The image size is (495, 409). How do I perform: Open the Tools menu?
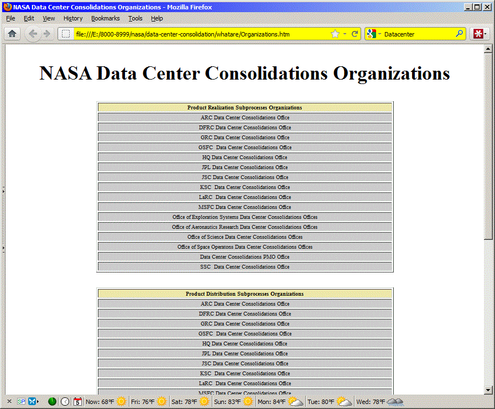(x=135, y=18)
